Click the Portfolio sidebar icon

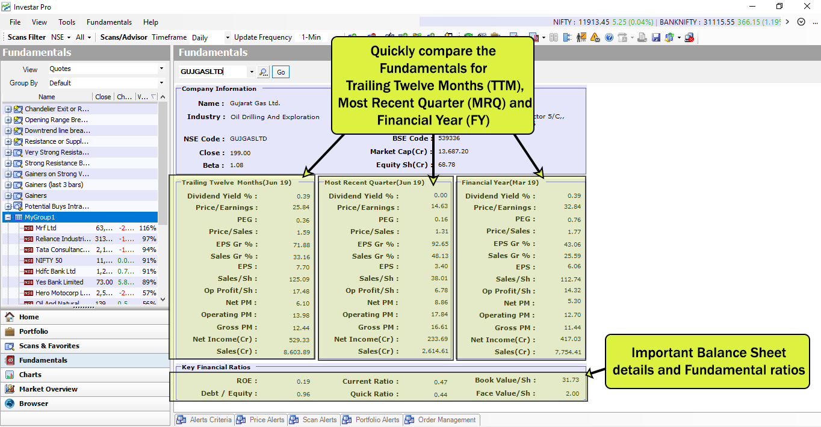click(10, 331)
